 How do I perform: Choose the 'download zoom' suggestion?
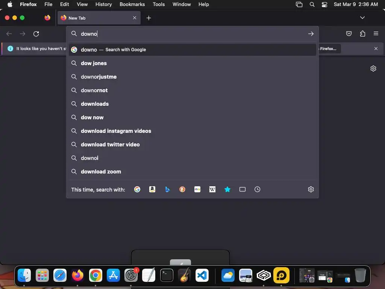192,171
